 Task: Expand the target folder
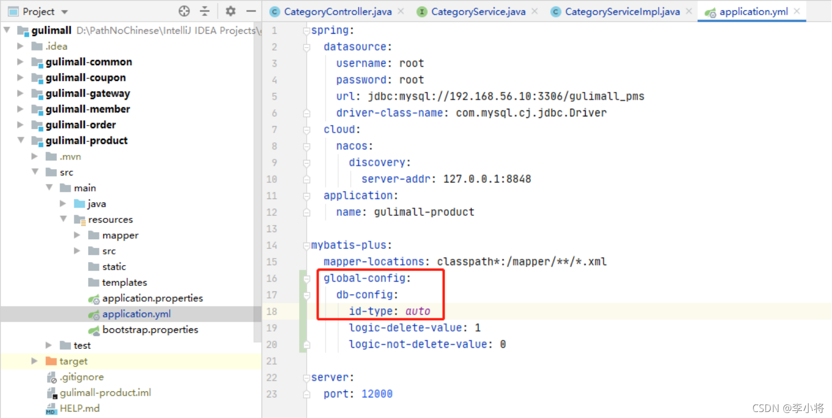35,361
